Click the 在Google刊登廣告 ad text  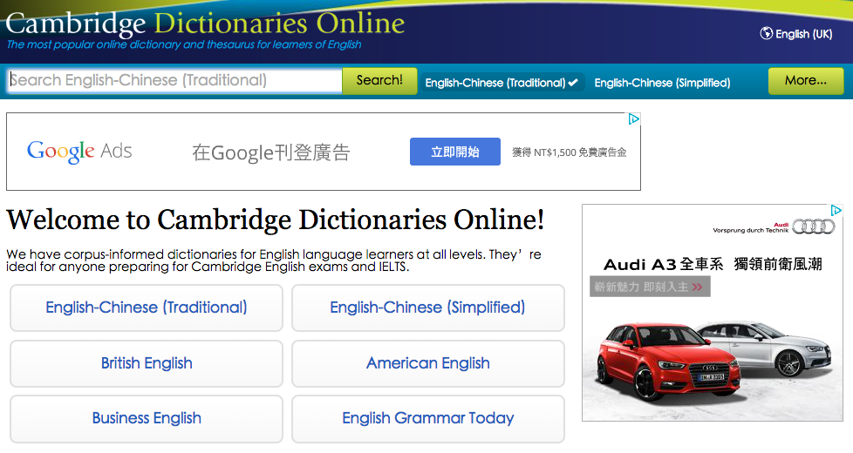(271, 152)
